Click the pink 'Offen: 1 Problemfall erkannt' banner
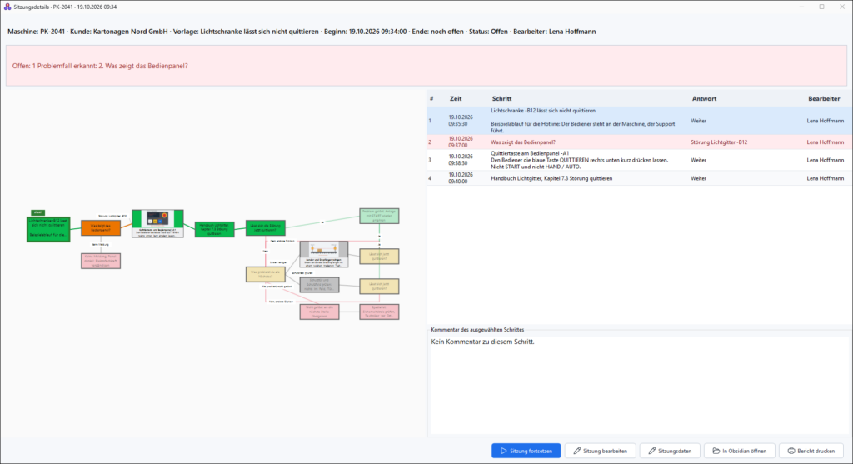Screen dimensions: 853x464 coord(426,66)
